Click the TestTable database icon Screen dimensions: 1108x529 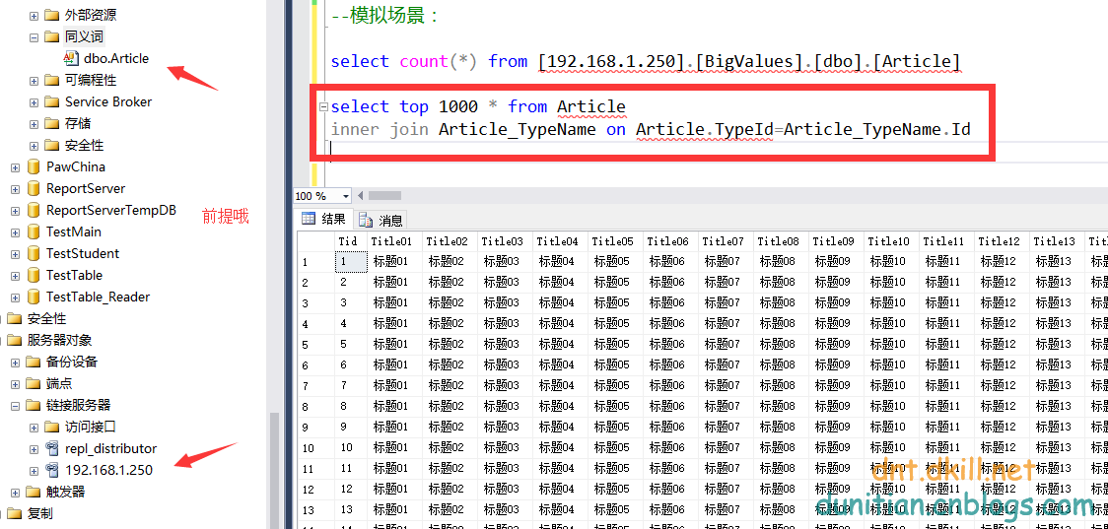pyautogui.click(x=34, y=276)
